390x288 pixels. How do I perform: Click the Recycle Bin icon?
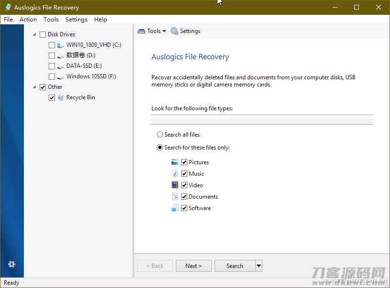(60, 97)
